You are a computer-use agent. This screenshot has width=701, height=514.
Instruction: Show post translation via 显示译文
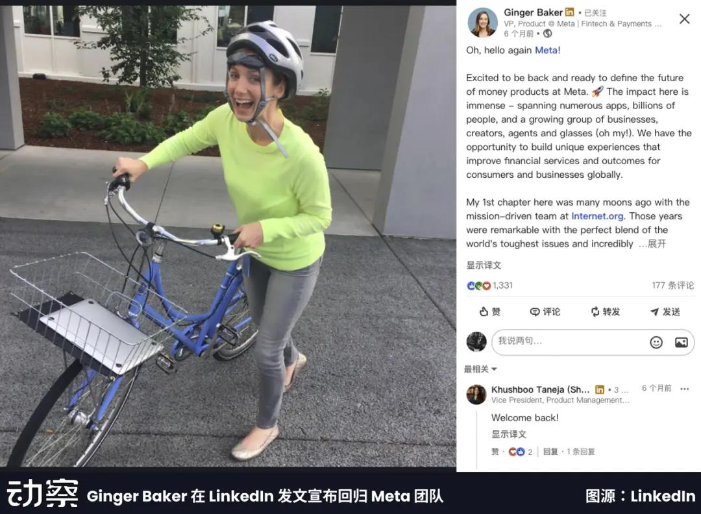tap(484, 265)
